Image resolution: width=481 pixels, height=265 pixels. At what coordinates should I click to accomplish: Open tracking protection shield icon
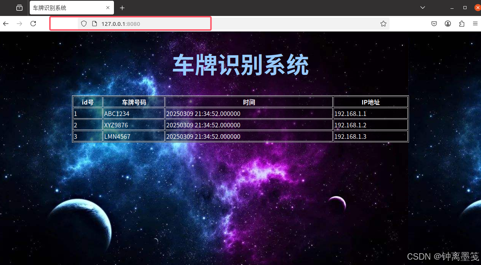[84, 24]
